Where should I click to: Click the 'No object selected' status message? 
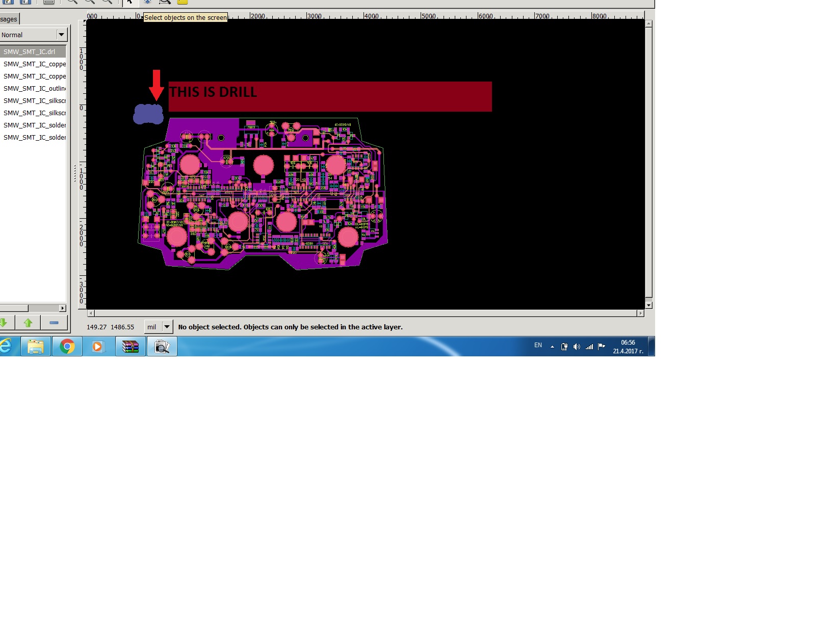coord(291,327)
